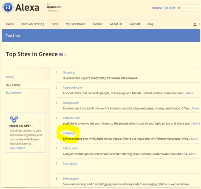Expand Yahoo.com description via More
This screenshot has height=189, width=201.
point(192,154)
